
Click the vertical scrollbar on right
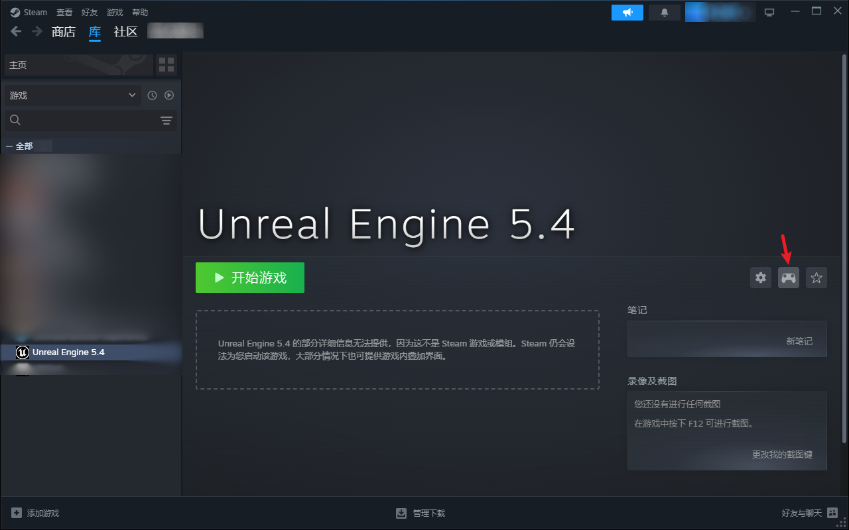[x=845, y=248]
